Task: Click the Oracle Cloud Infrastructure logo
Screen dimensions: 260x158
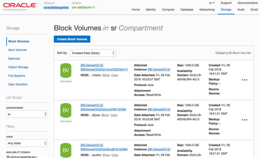Action: tap(20, 7)
